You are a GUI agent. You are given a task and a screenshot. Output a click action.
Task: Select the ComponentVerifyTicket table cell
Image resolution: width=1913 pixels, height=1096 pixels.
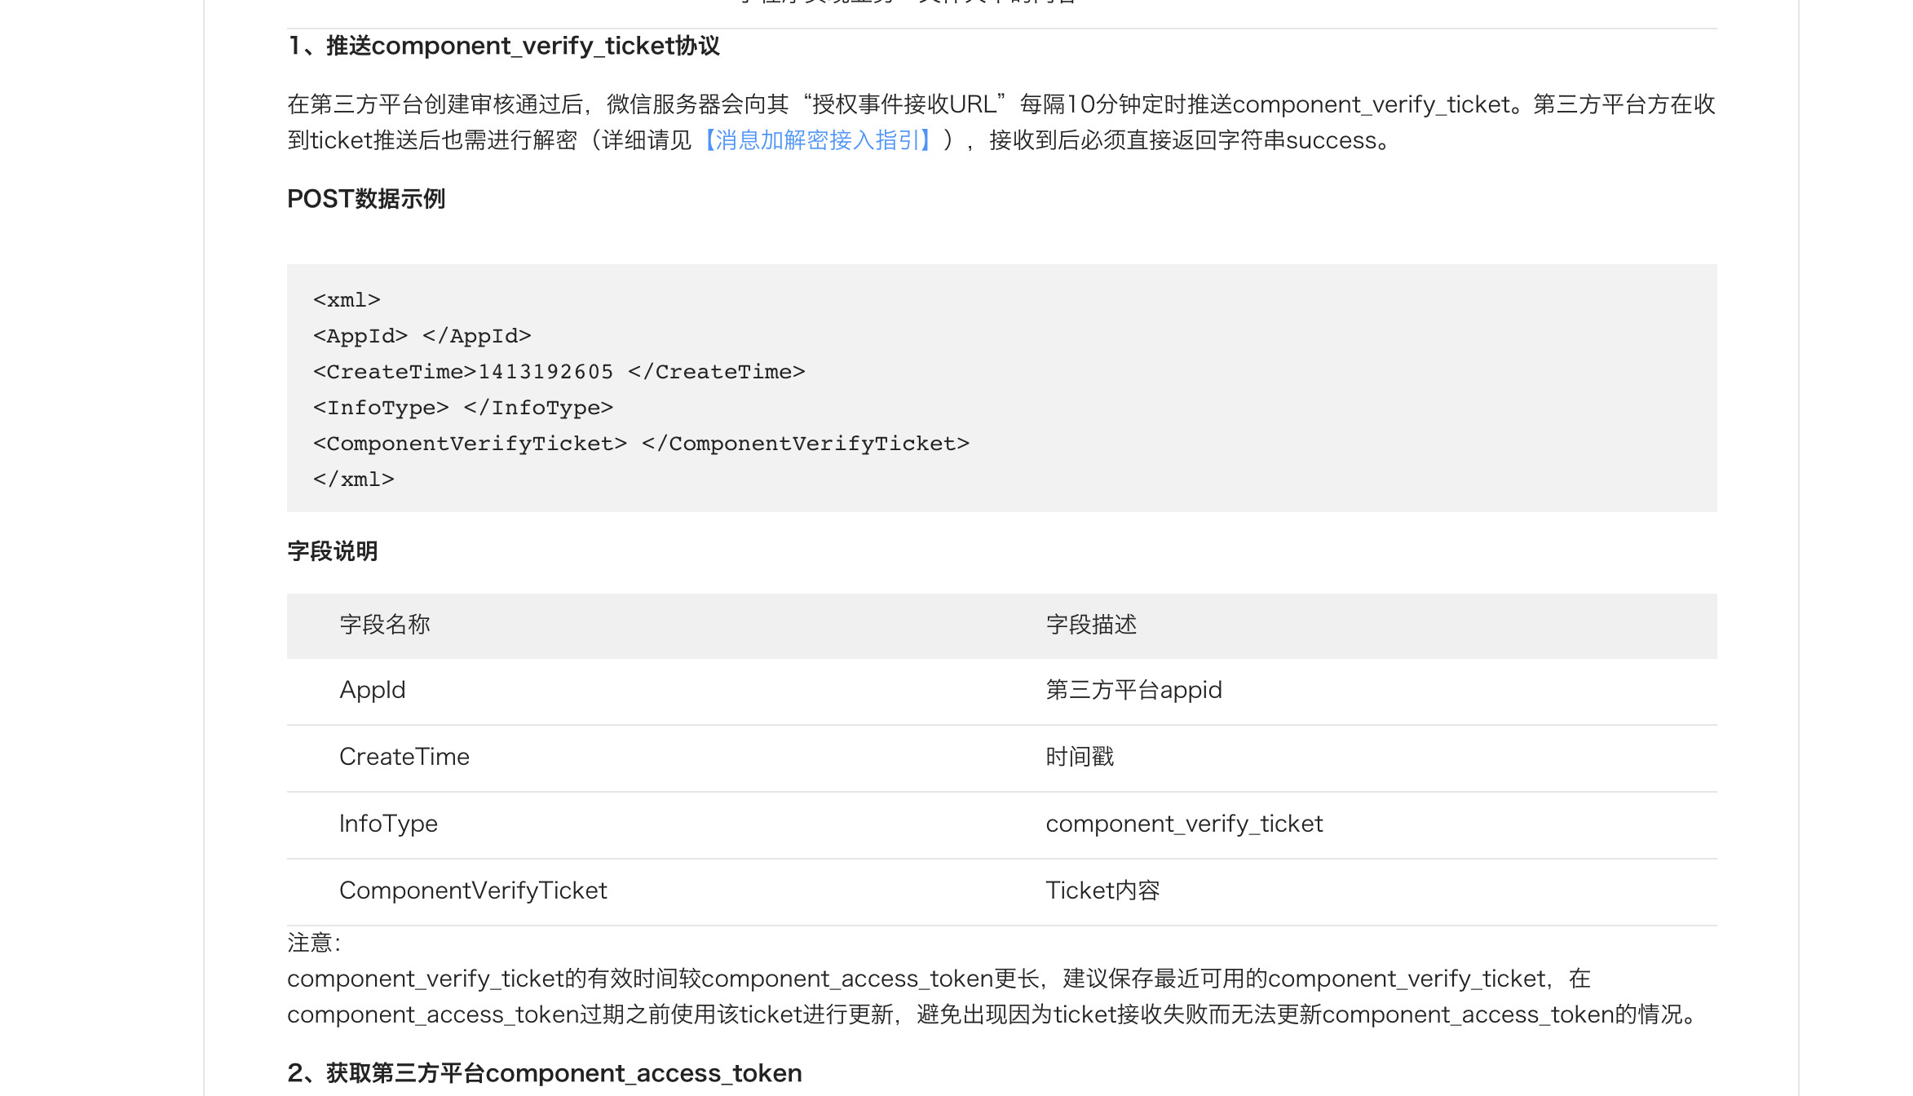coord(473,890)
